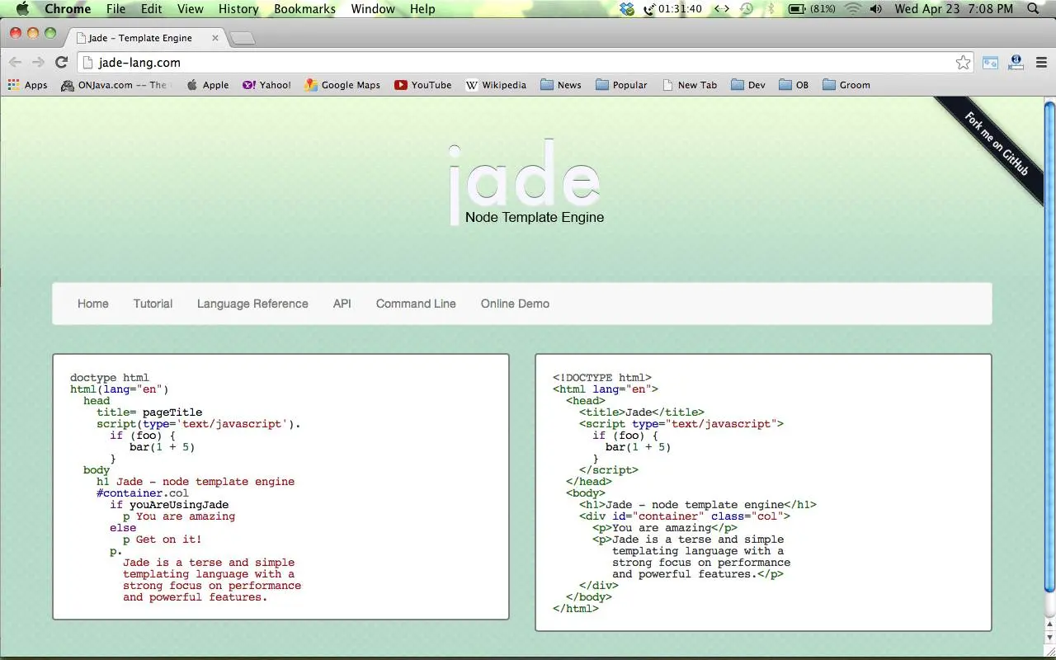Open the Wikipedia bookmark

pyautogui.click(x=496, y=85)
